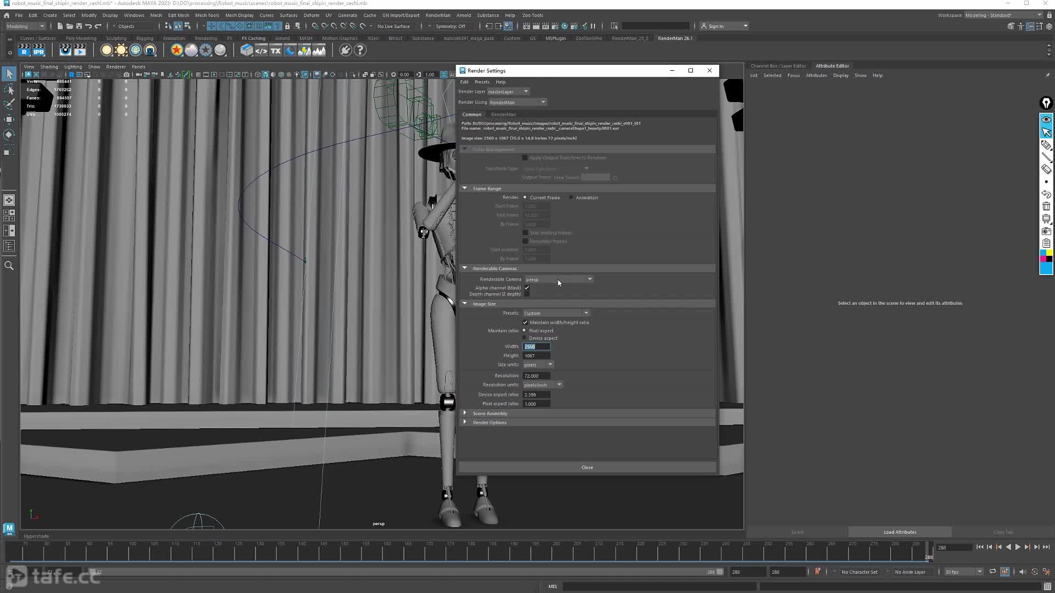Image resolution: width=1055 pixels, height=593 pixels.
Task: Play the animation forwards
Action: pyautogui.click(x=1018, y=547)
